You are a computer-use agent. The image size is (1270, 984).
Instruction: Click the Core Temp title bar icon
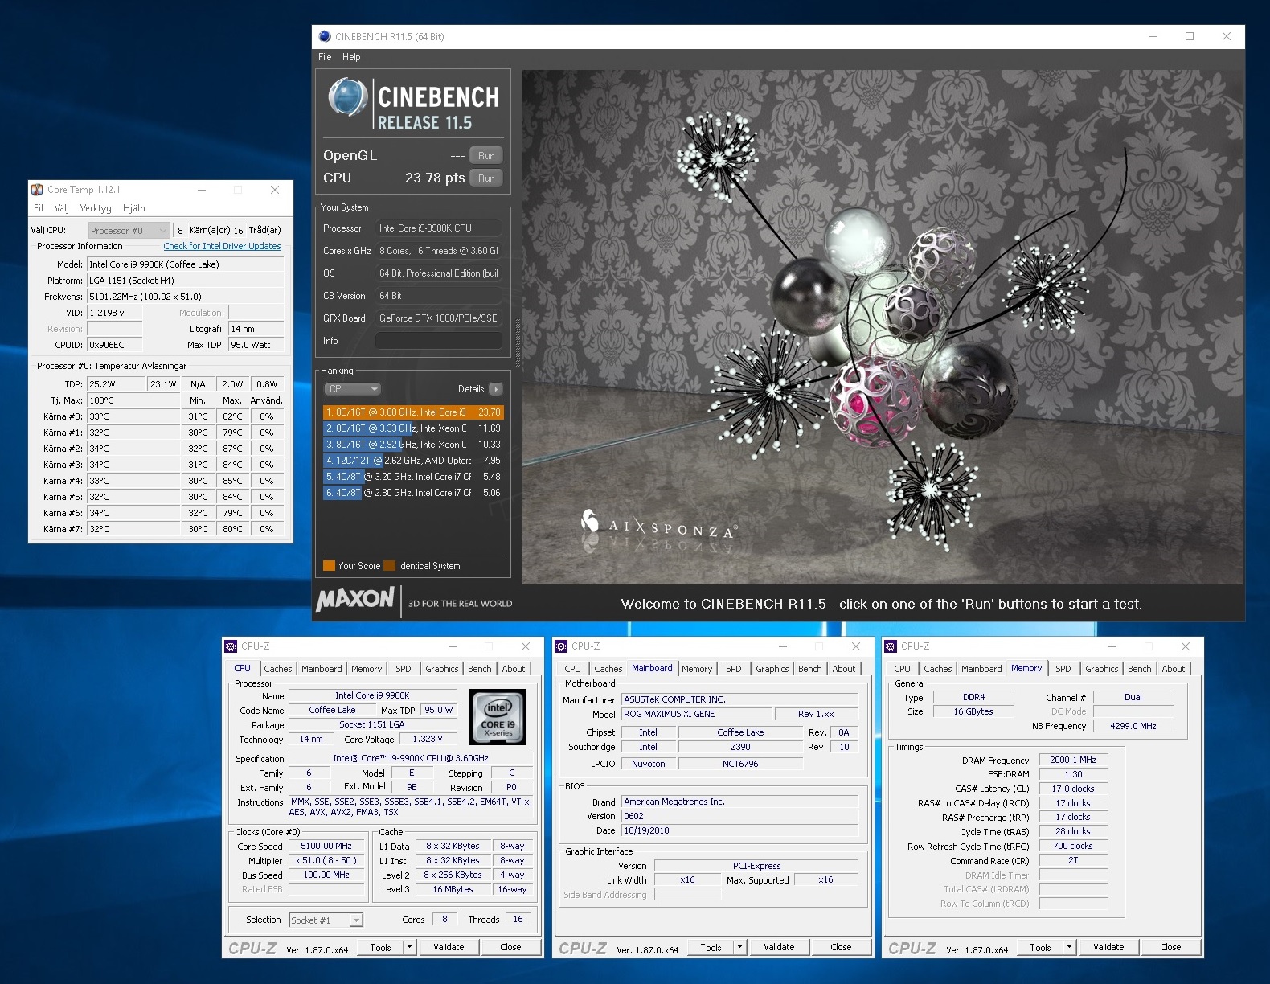point(37,190)
